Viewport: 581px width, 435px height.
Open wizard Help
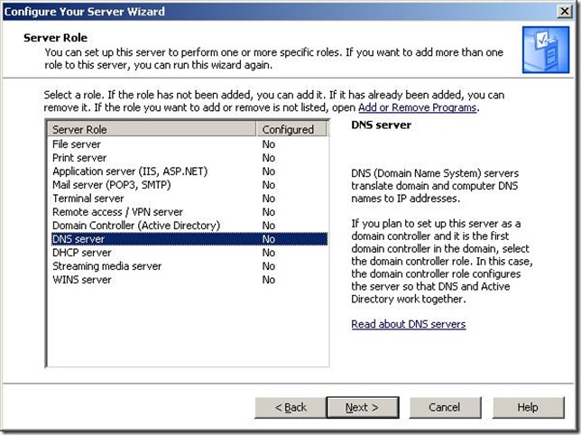528,407
